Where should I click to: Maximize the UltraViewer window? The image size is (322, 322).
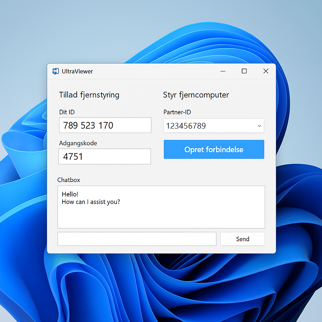pos(244,71)
